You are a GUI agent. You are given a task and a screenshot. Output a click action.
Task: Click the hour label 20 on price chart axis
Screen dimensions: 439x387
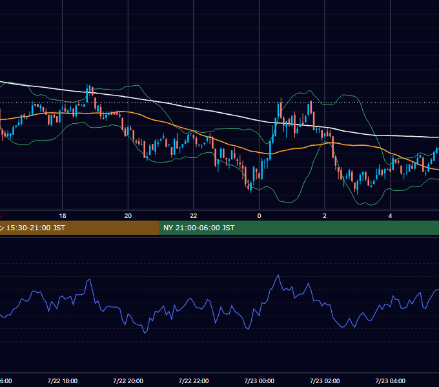[128, 216]
